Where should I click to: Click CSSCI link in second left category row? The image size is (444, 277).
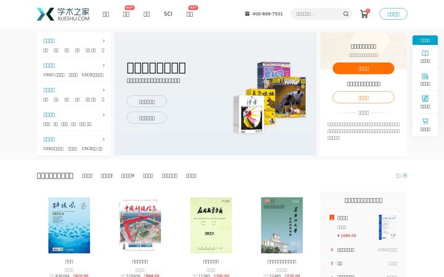point(54,75)
